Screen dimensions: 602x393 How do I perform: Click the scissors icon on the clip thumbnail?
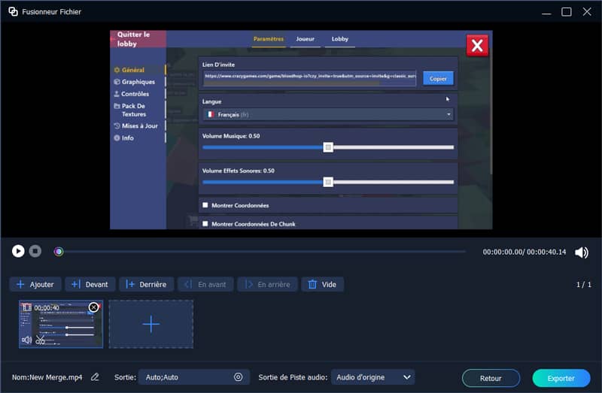coord(40,340)
